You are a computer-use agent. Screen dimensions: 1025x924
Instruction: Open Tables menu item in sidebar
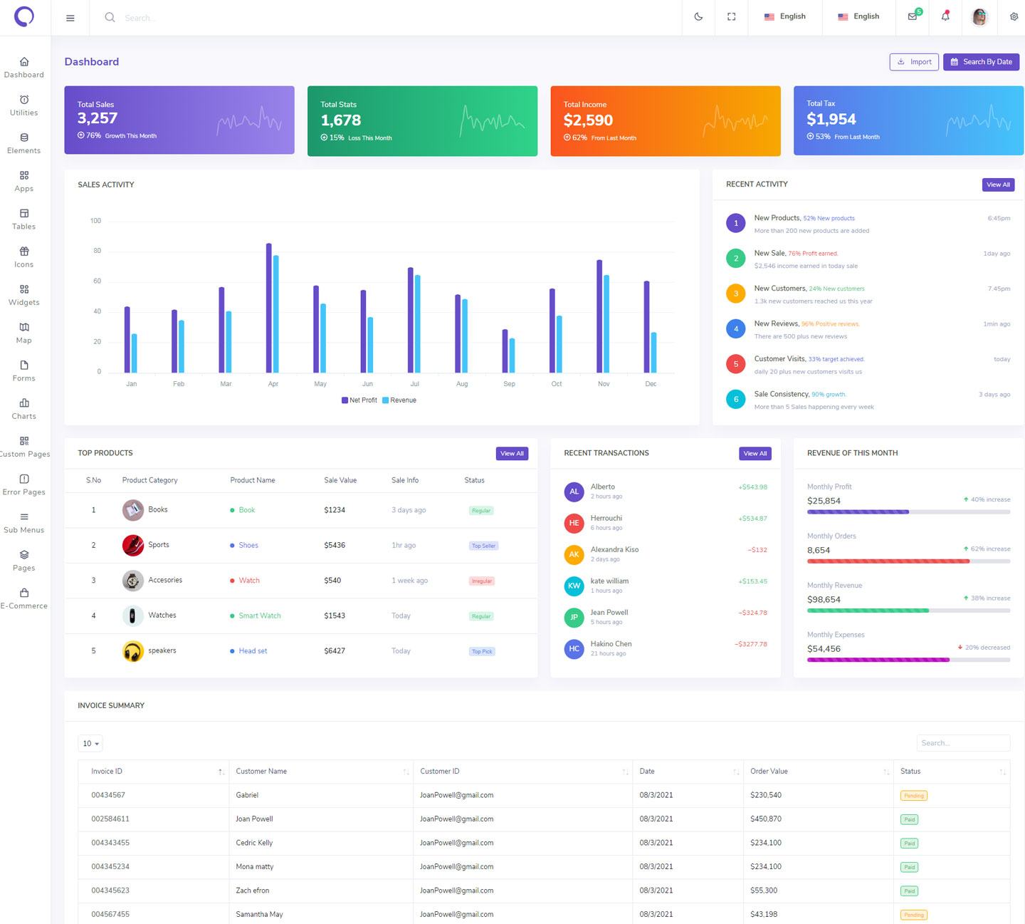click(x=24, y=219)
